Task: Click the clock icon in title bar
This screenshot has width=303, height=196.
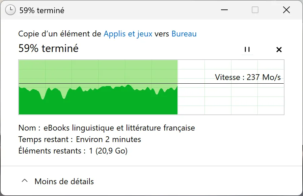Action: click(x=11, y=10)
